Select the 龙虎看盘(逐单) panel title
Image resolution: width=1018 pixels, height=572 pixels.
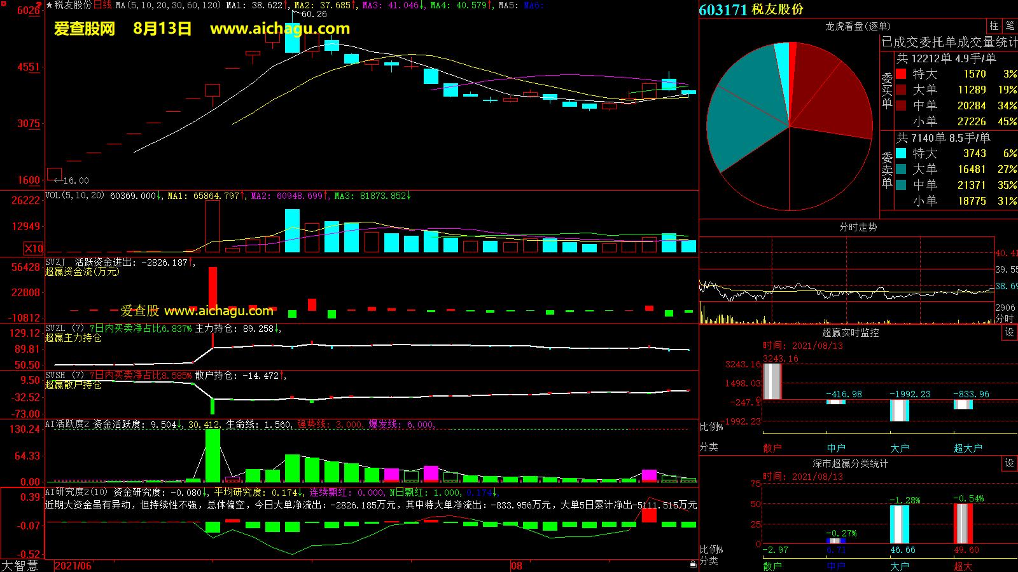(858, 26)
